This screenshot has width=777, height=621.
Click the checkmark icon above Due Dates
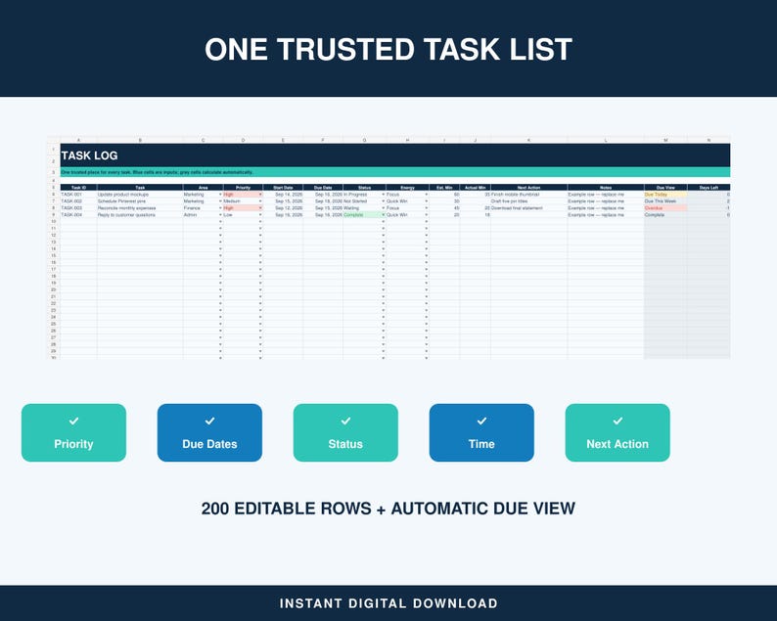209,421
